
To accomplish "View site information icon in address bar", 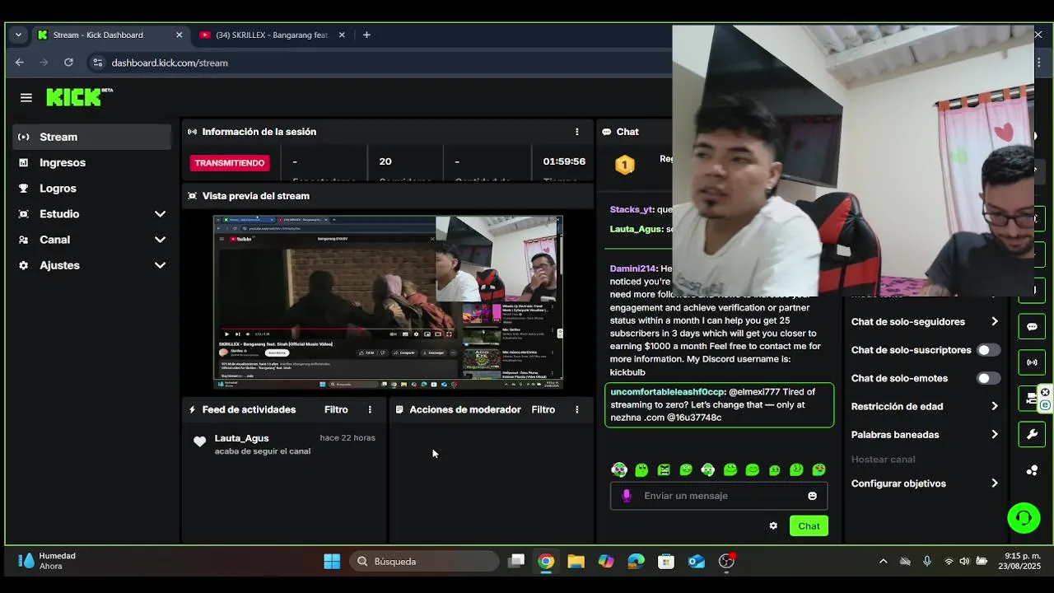I will pos(97,63).
